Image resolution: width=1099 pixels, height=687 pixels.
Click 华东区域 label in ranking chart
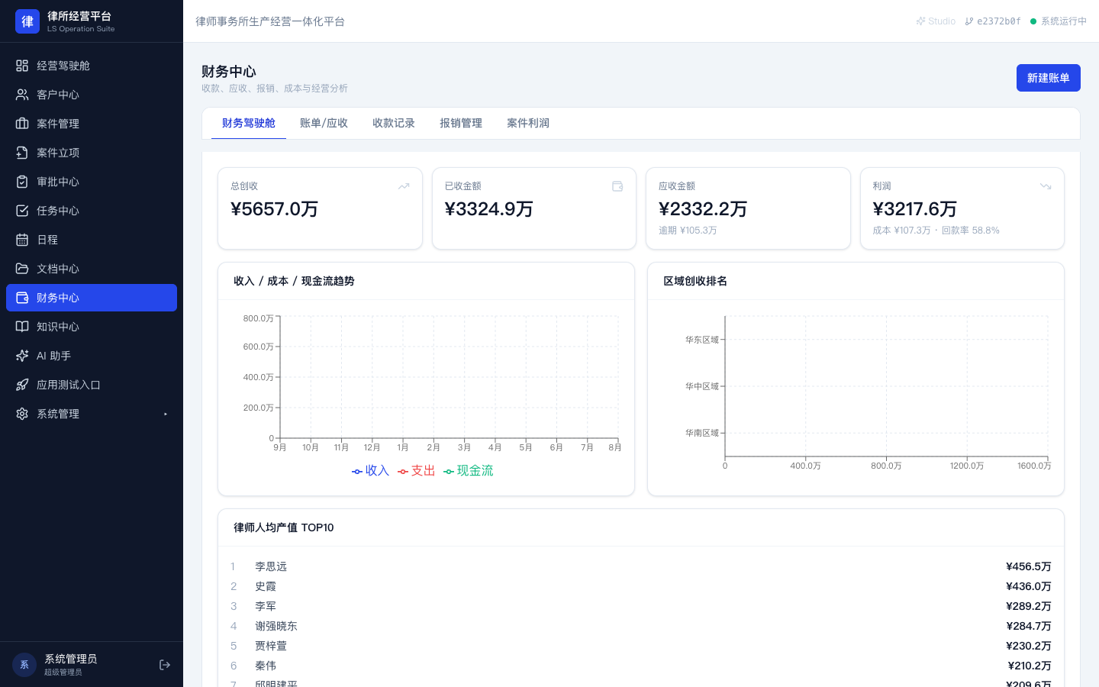(x=702, y=340)
